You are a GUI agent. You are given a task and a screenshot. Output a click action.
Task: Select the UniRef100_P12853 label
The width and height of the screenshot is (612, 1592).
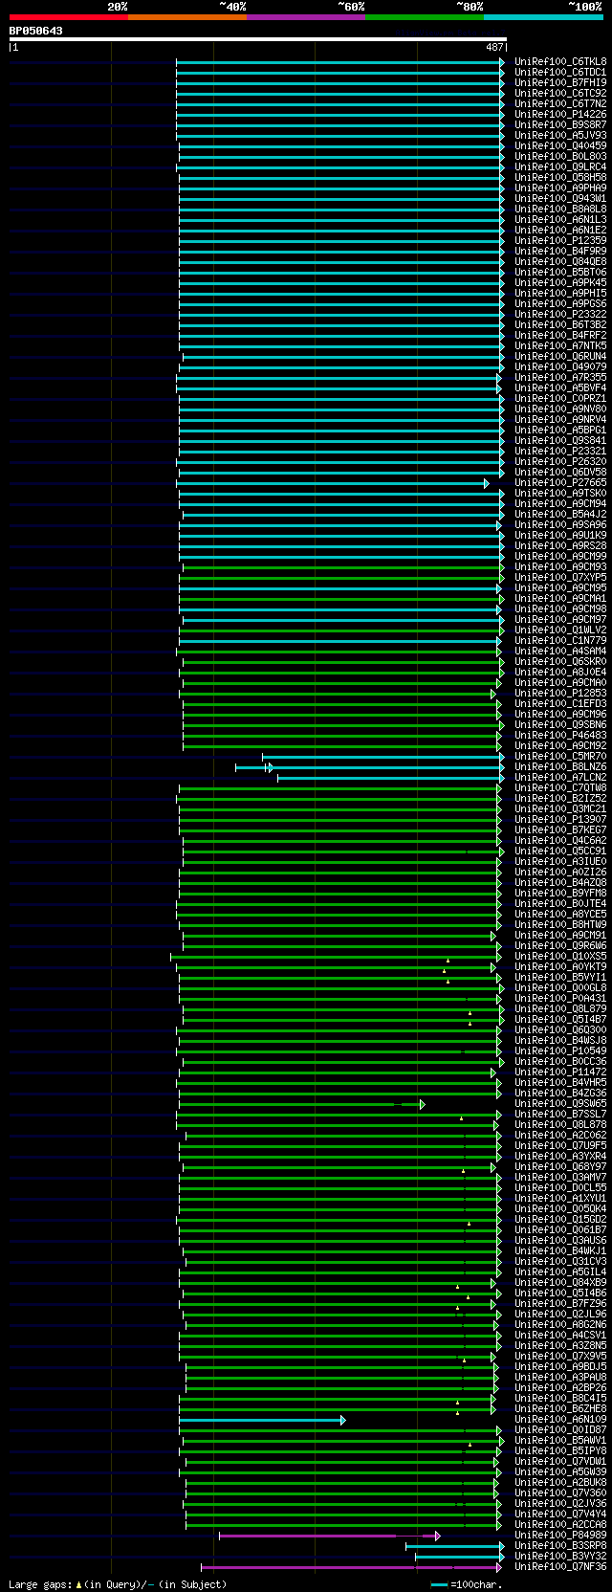[x=560, y=693]
